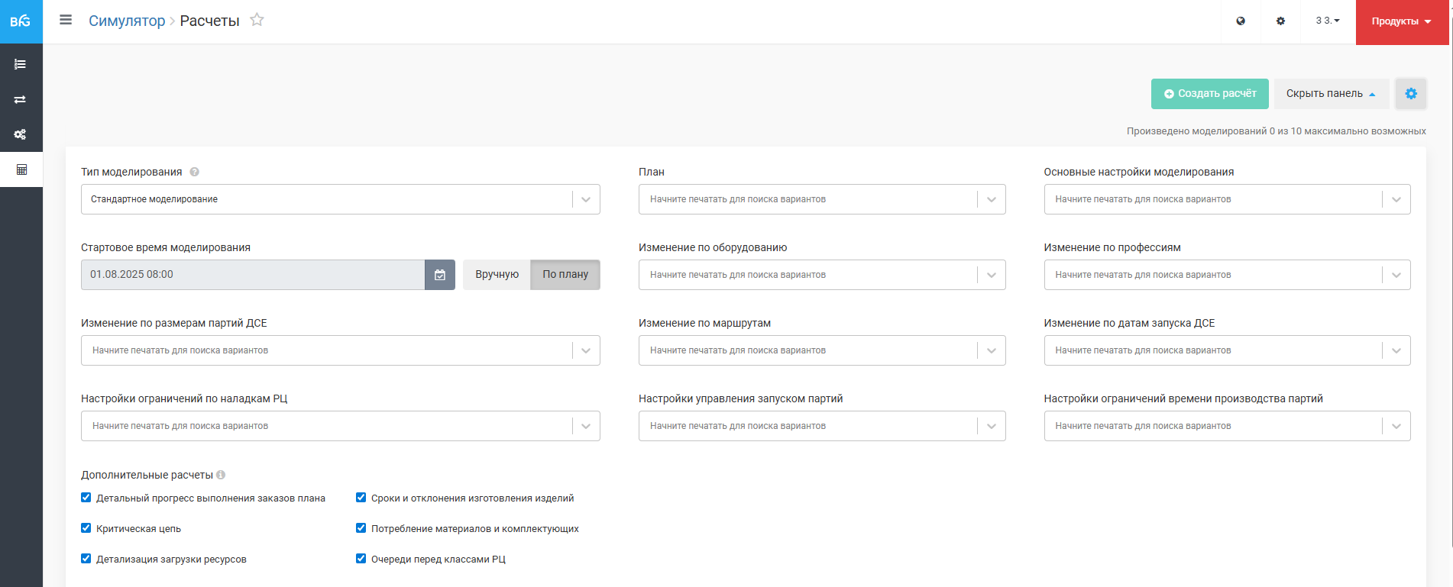1453x587 pixels.
Task: Open the swap arrows icon in sidebar
Action: 21,99
